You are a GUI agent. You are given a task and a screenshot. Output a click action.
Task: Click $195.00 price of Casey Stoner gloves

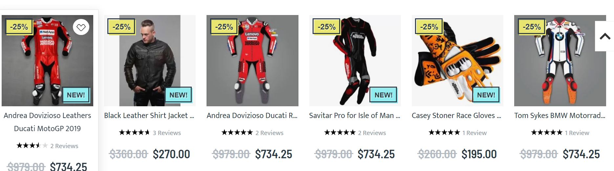point(479,154)
